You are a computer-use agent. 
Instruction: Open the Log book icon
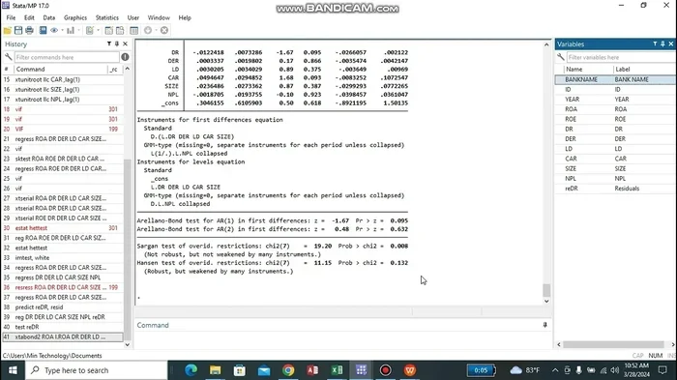(43, 30)
